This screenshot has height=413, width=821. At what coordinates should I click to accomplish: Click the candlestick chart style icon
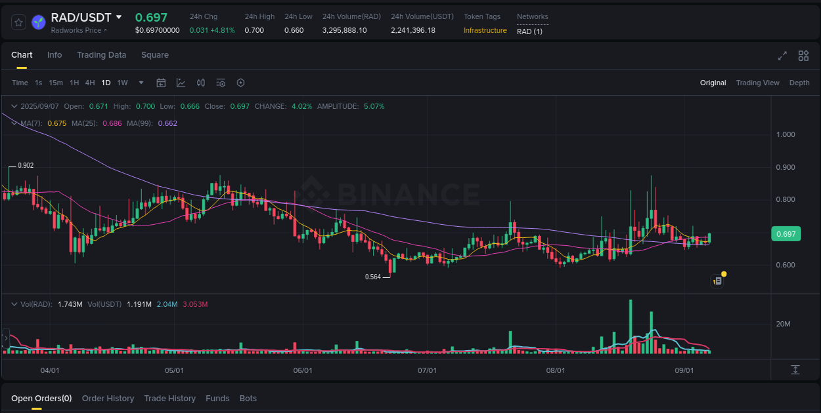201,83
